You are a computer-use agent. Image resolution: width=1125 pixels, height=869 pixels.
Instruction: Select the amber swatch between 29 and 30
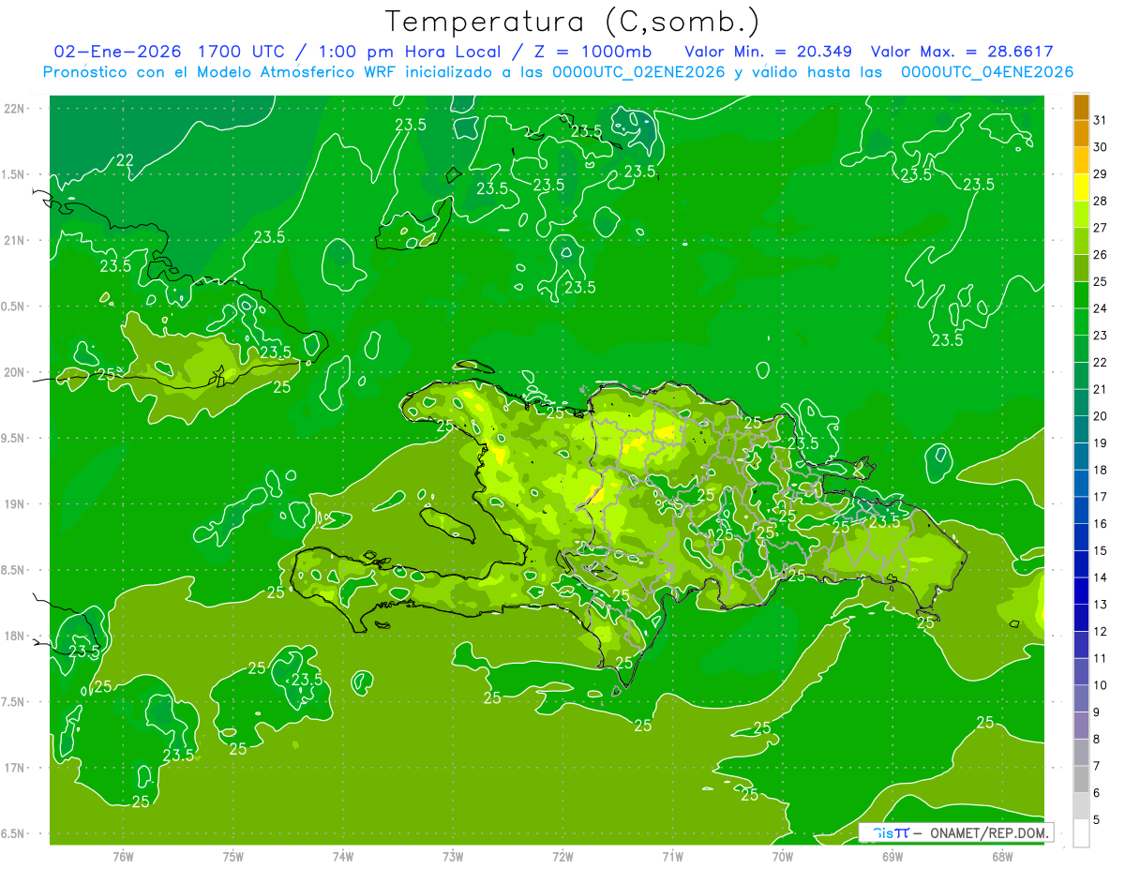(1081, 160)
